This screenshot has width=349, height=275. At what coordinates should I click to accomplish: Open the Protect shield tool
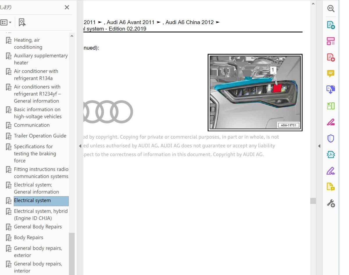(331, 139)
